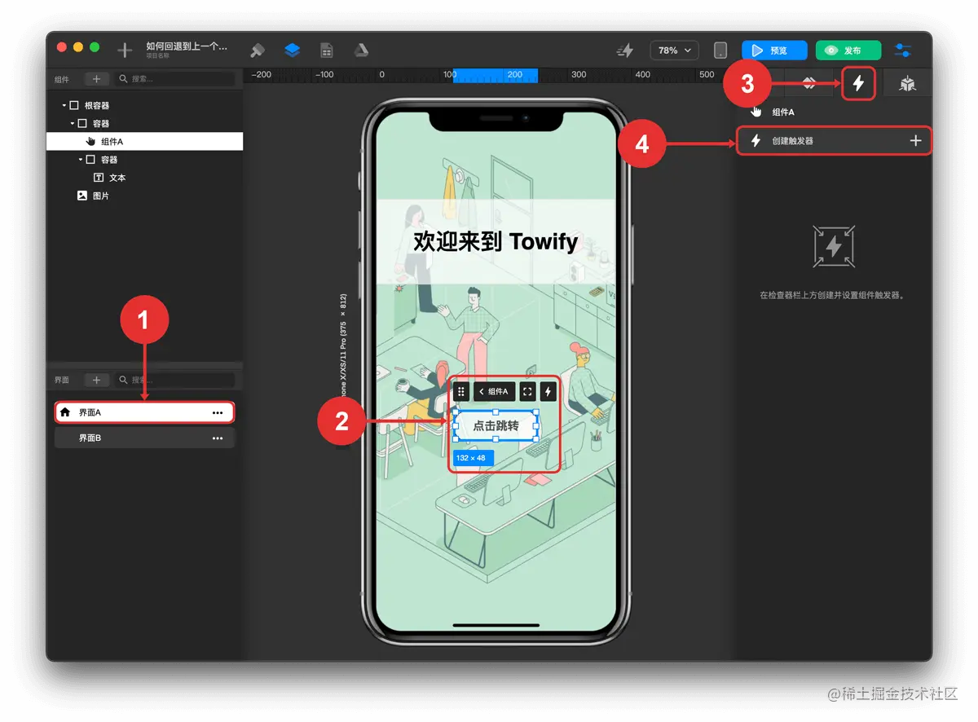
Task: Click the 欢迎来到 Towify heading on canvas
Action: [x=496, y=241]
